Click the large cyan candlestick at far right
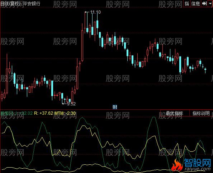Screen dimensions: 213x173 click(x=180, y=64)
